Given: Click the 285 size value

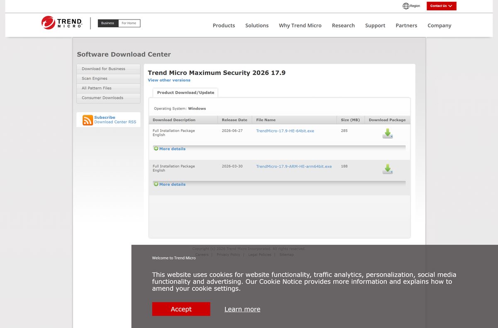Looking at the screenshot, I should 344,131.
